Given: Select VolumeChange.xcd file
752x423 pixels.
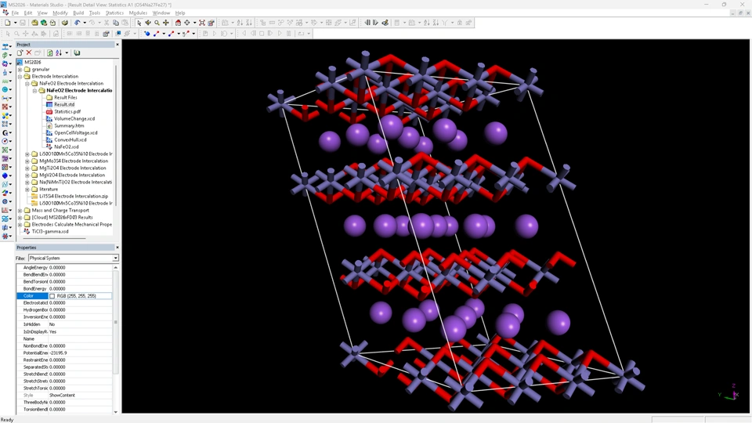Looking at the screenshot, I should (x=74, y=118).
